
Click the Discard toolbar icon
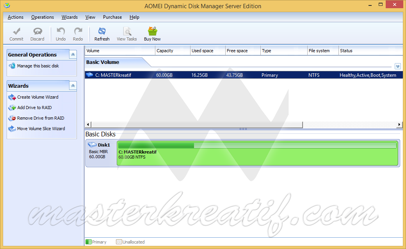pyautogui.click(x=37, y=31)
